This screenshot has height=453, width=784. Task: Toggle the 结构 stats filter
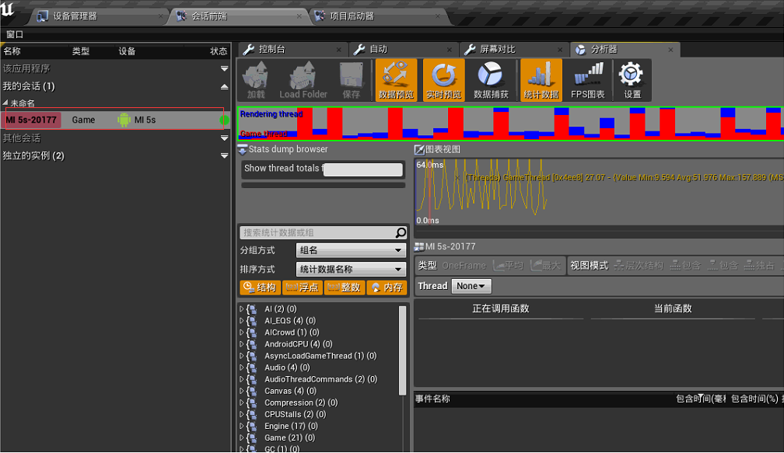click(260, 287)
